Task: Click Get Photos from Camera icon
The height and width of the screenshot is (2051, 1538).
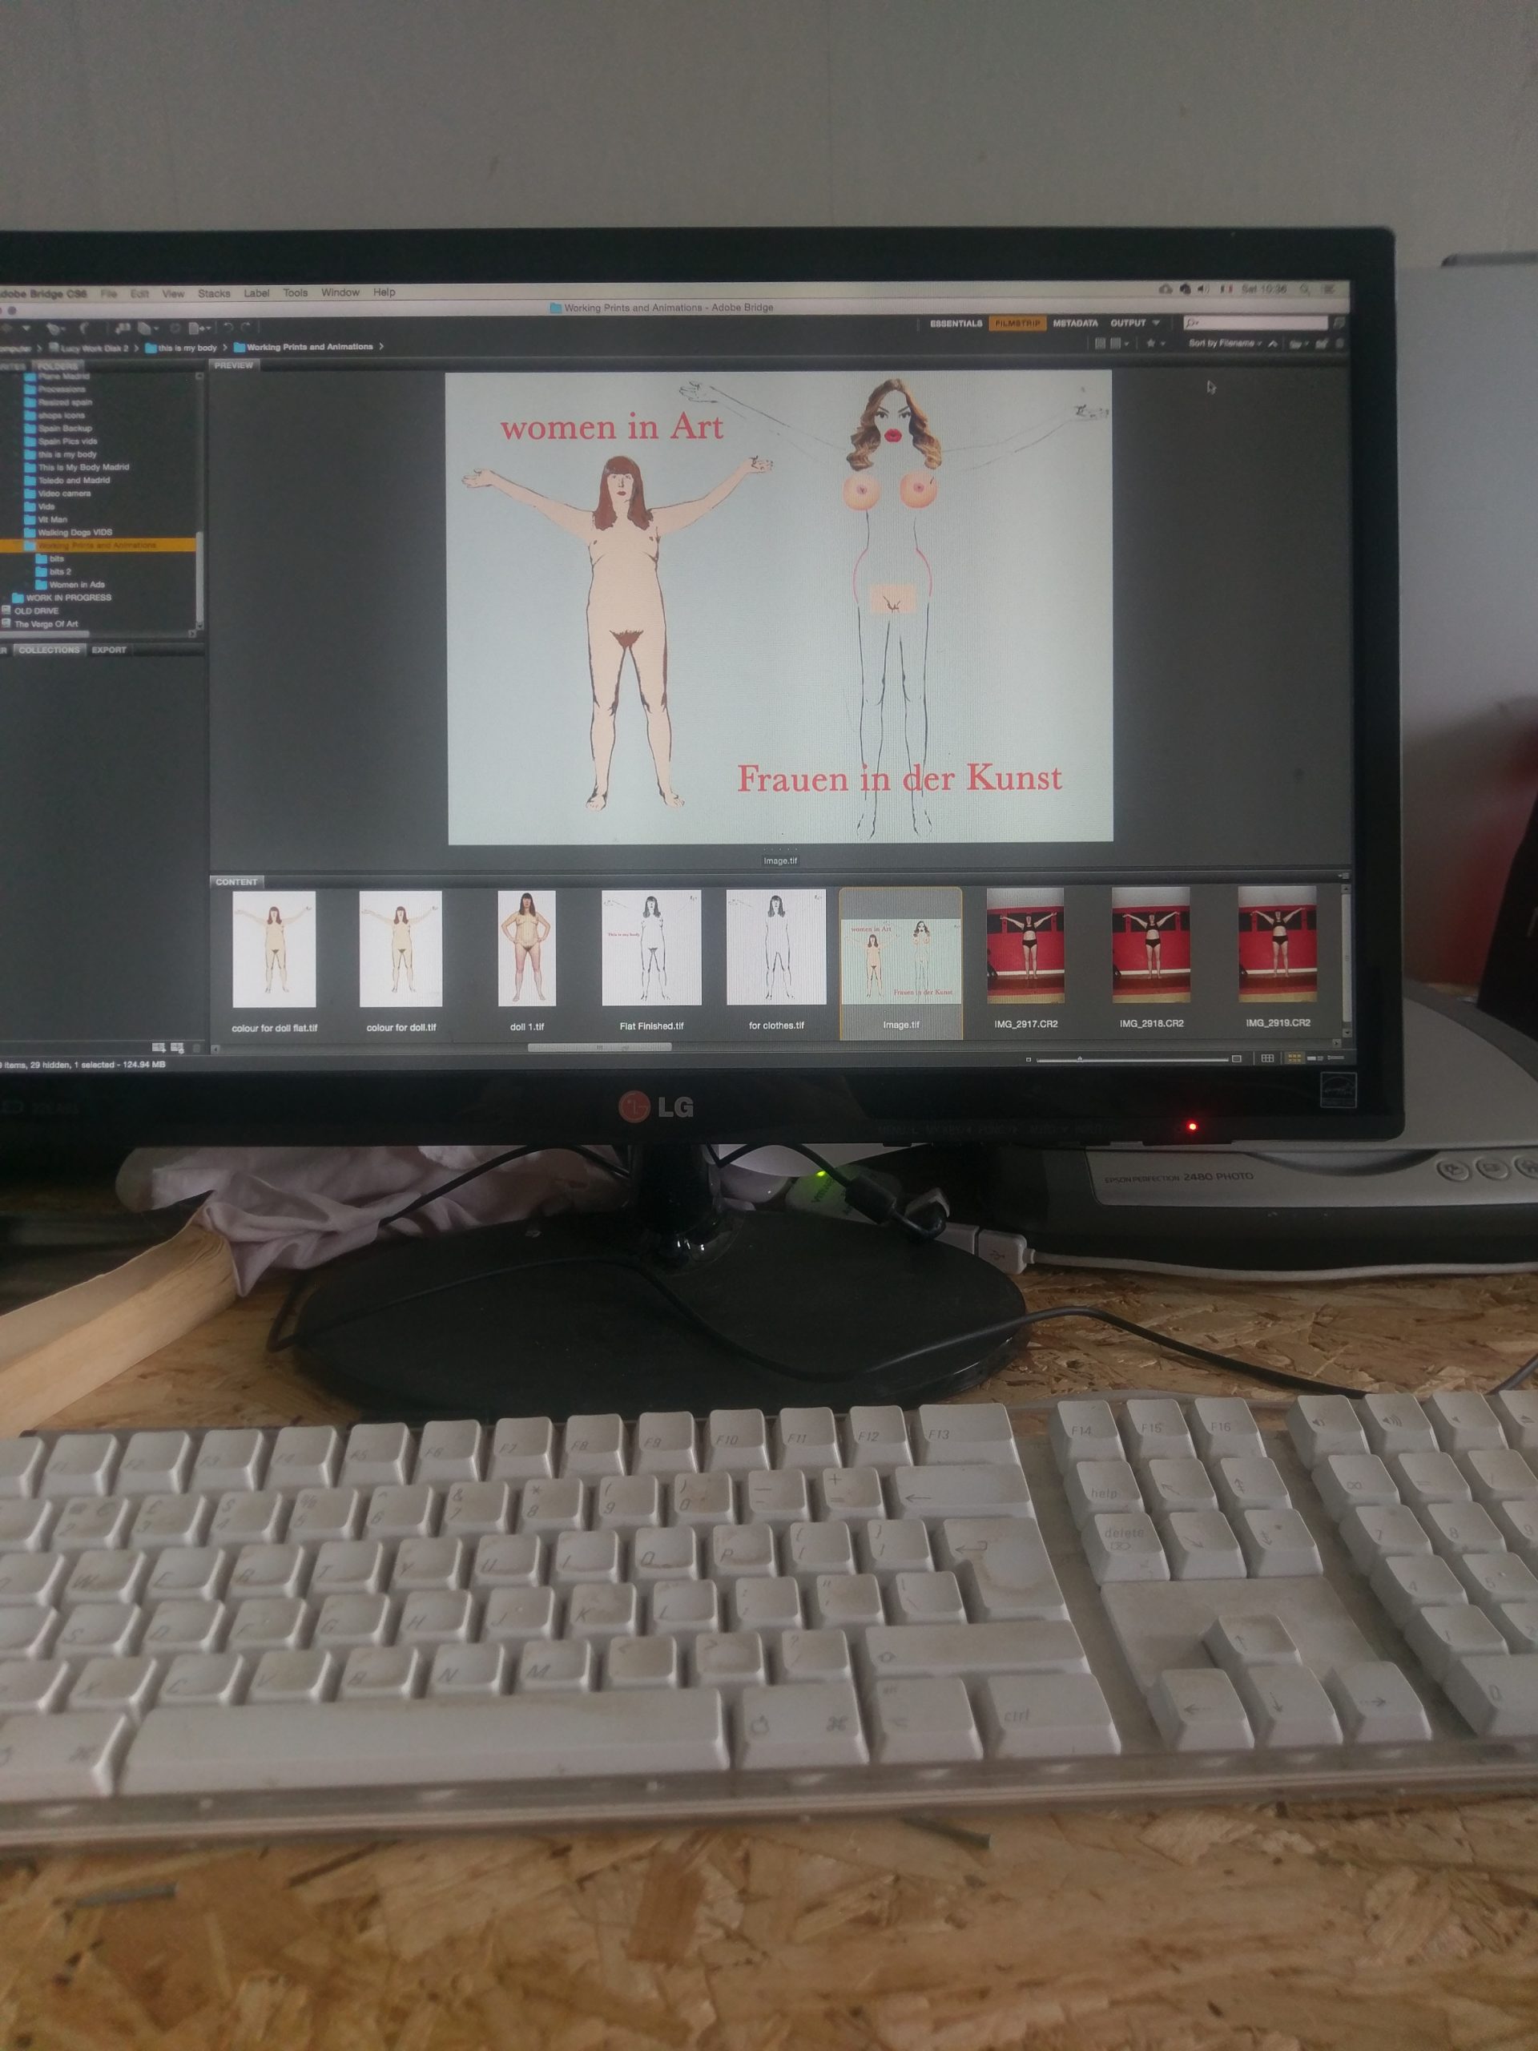Action: pyautogui.click(x=123, y=328)
